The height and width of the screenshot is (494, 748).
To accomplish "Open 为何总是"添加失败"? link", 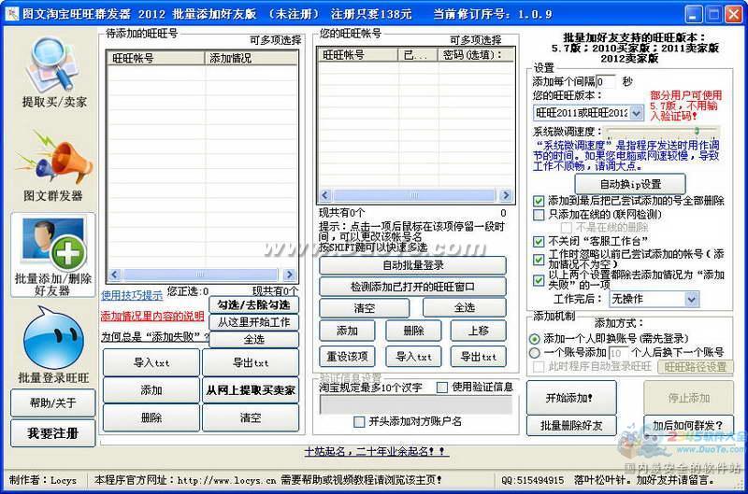I will click(x=155, y=337).
